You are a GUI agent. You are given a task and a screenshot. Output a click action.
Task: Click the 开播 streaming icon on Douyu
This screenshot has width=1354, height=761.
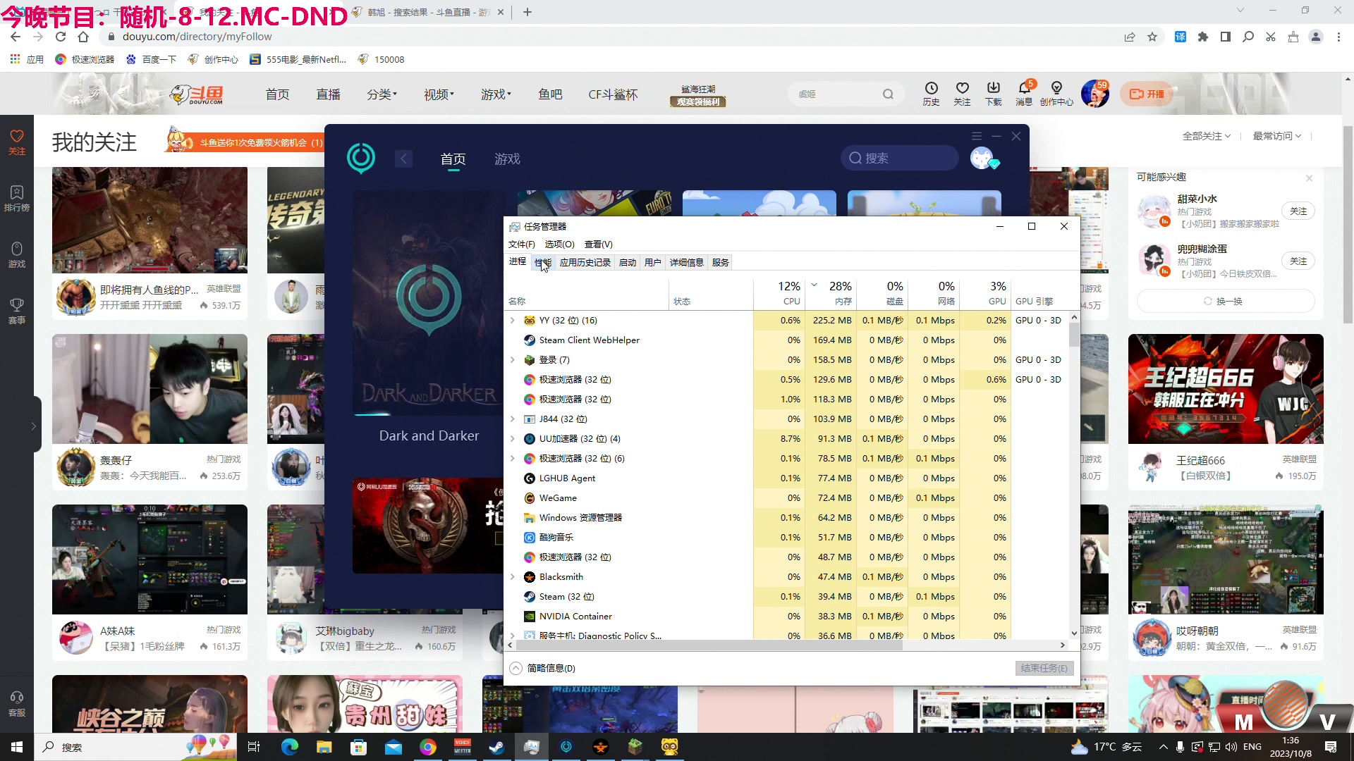tap(1146, 93)
